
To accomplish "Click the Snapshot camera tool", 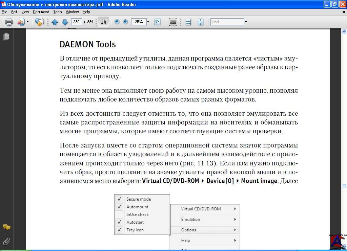I will click(x=173, y=22).
